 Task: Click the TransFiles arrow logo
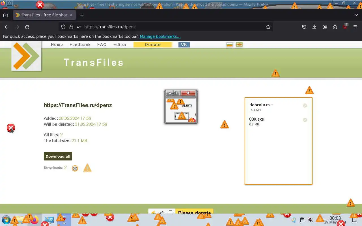pyautogui.click(x=26, y=56)
